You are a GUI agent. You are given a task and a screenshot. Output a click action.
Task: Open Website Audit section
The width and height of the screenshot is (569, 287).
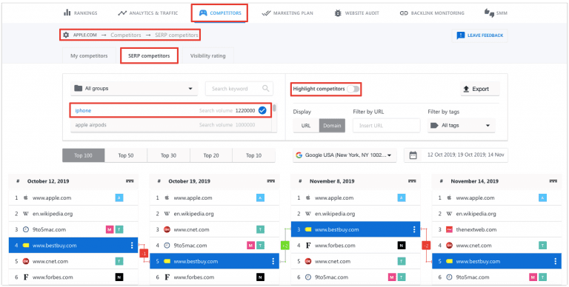click(356, 13)
